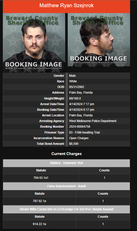Select the 'Male' value
Screen dimensions: 137x231
pyautogui.click(x=72, y=75)
